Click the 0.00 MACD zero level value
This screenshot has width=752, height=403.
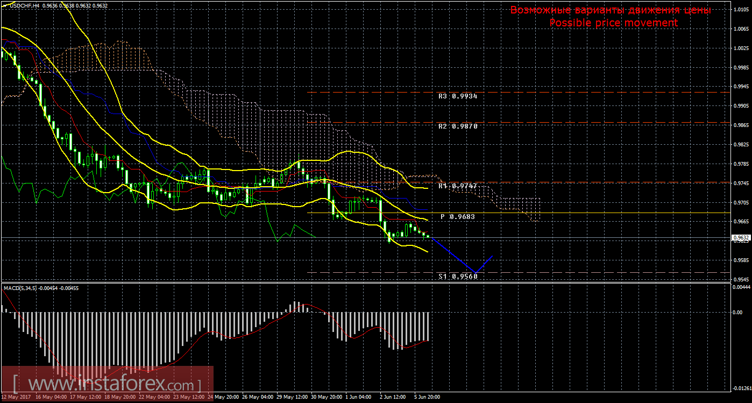click(737, 312)
